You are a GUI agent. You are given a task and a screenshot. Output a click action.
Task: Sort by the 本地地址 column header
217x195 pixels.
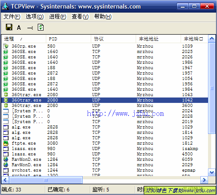pyautogui.click(x=158, y=39)
